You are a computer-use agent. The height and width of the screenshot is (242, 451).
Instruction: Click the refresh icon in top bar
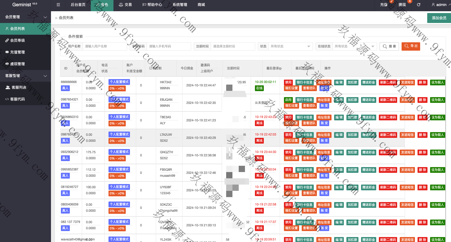419,5
